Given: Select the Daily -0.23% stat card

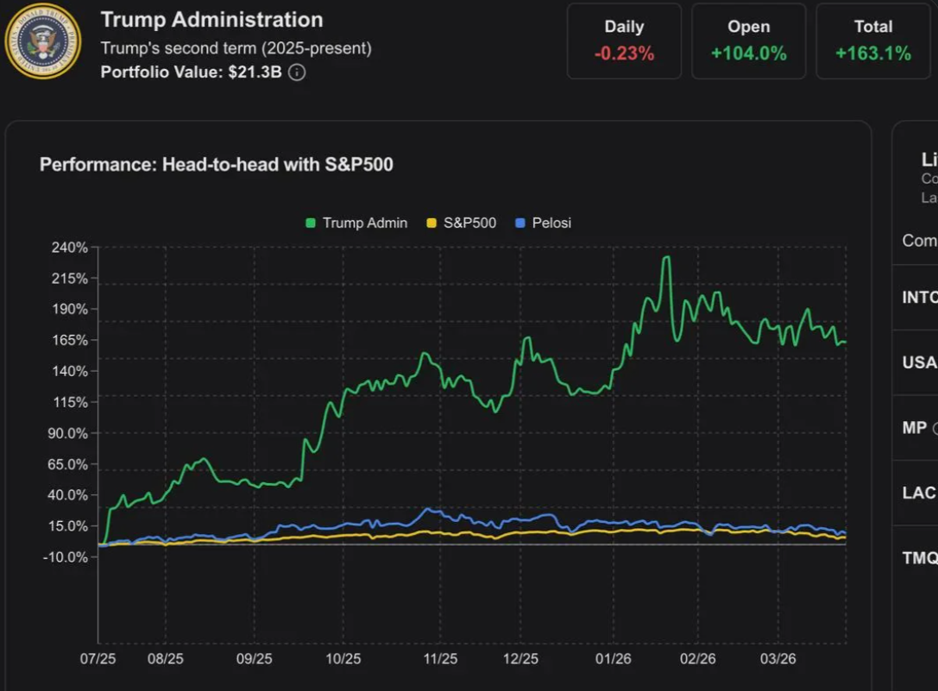Looking at the screenshot, I should pos(624,41).
